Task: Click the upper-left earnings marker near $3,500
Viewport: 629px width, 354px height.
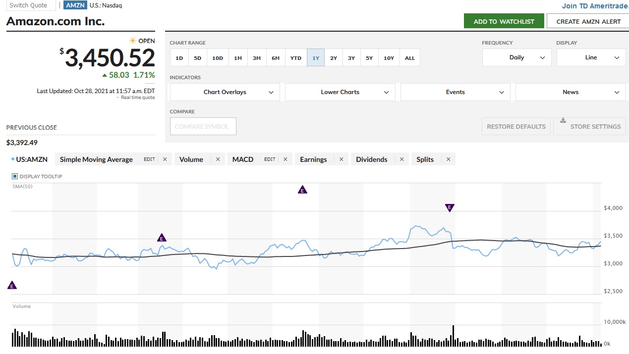Action: tap(161, 238)
